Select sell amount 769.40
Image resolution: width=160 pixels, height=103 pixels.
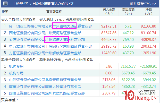[128, 40]
